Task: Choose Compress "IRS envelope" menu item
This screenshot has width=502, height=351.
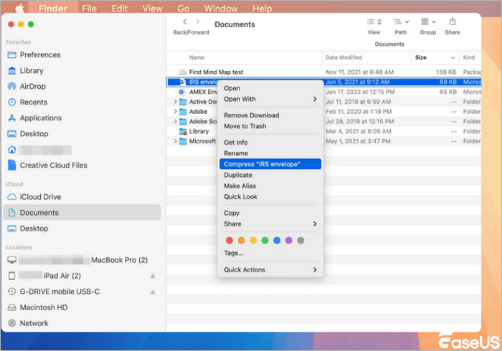Action: (270, 164)
